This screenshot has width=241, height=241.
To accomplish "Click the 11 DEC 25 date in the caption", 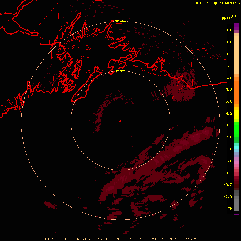I will coord(173,239).
